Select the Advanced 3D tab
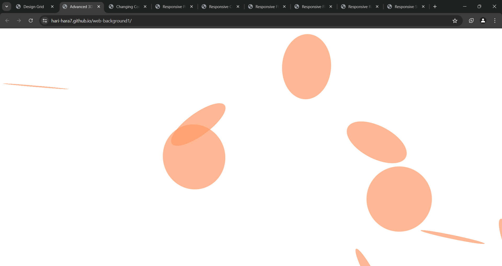Viewport: 502px width, 266px height. [81, 7]
